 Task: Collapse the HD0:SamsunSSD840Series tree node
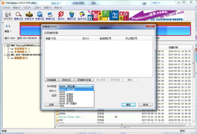coord(5,46)
